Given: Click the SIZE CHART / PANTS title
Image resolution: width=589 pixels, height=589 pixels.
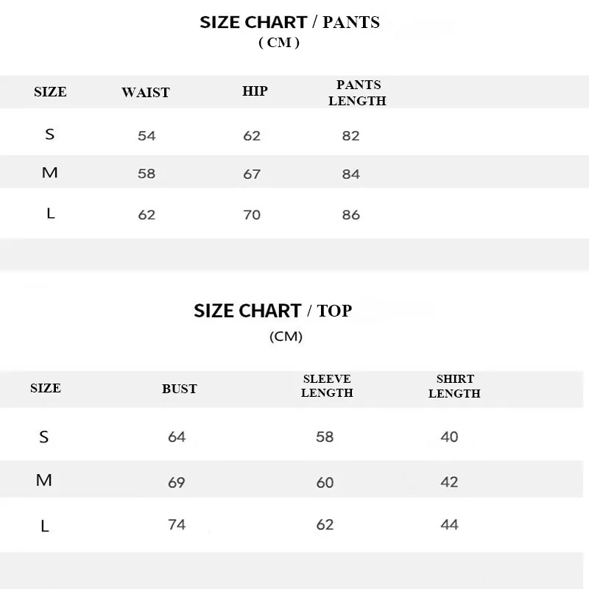Looking at the screenshot, I should pyautogui.click(x=289, y=22).
